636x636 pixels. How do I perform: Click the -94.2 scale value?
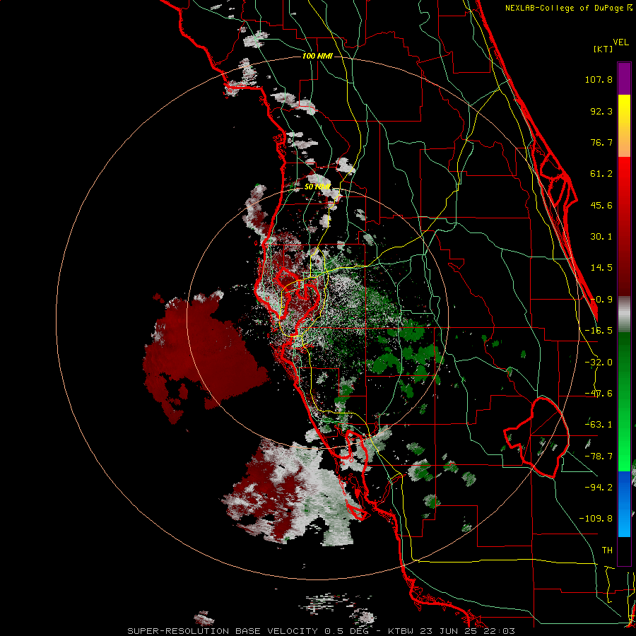[599, 487]
